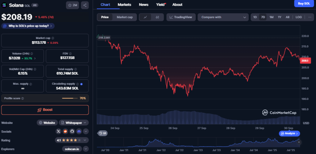Select the line chart view icon

point(145,17)
